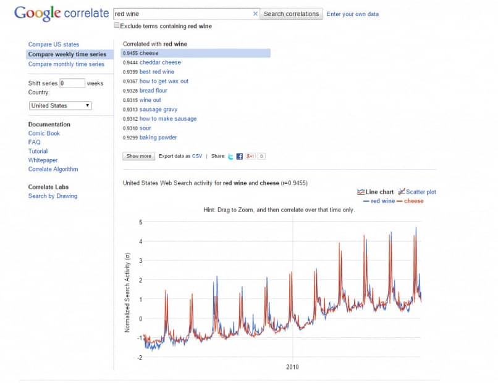Click the Documentation heading
The height and width of the screenshot is (383, 498).
[49, 125]
